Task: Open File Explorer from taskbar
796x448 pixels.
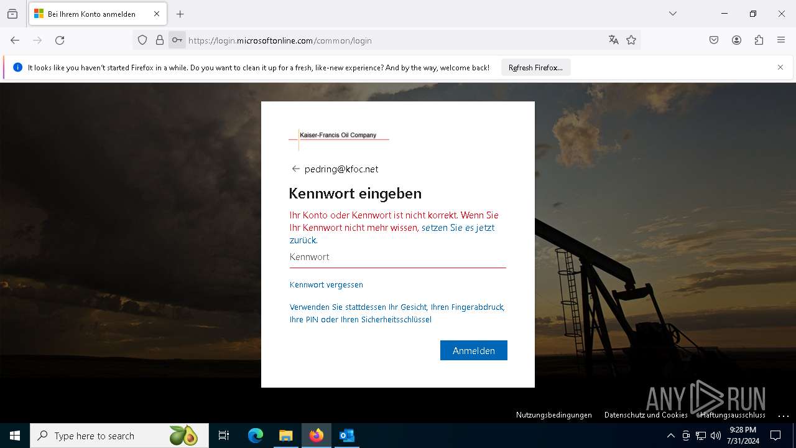Action: click(285, 436)
